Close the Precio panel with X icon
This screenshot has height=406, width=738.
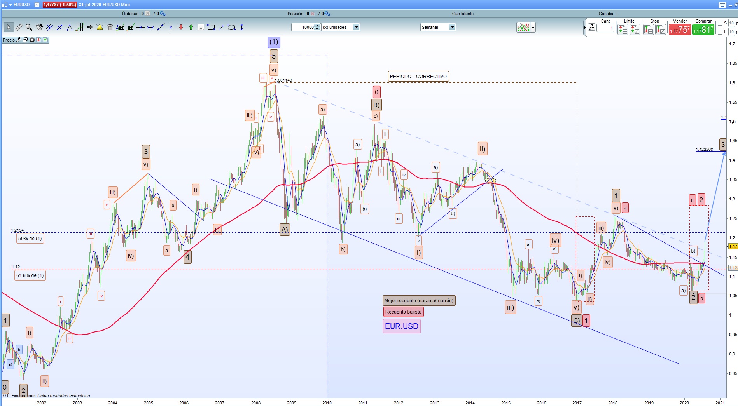(32, 40)
